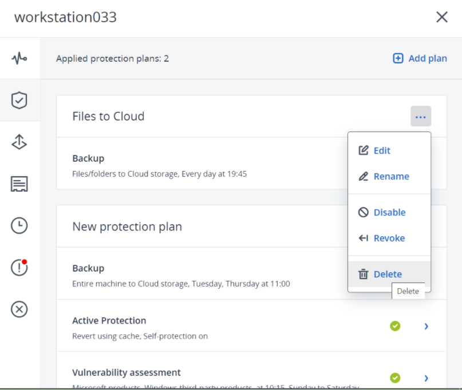Screen dimensions: 462x390
Task: Open the clock activities sidebar icon
Action: (19, 226)
